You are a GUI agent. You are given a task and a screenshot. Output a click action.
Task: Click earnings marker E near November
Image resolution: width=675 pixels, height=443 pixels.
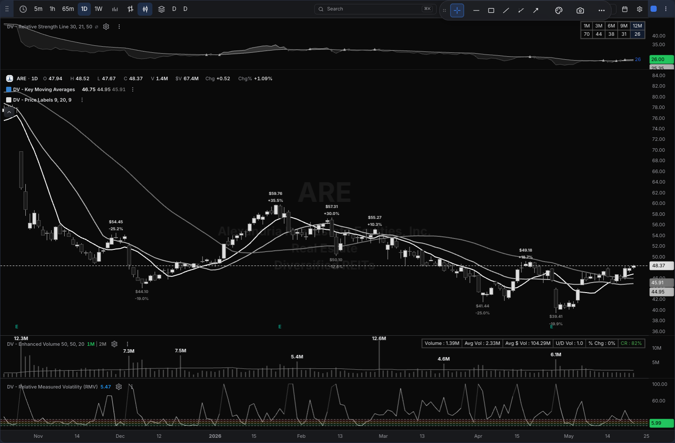[x=17, y=327]
